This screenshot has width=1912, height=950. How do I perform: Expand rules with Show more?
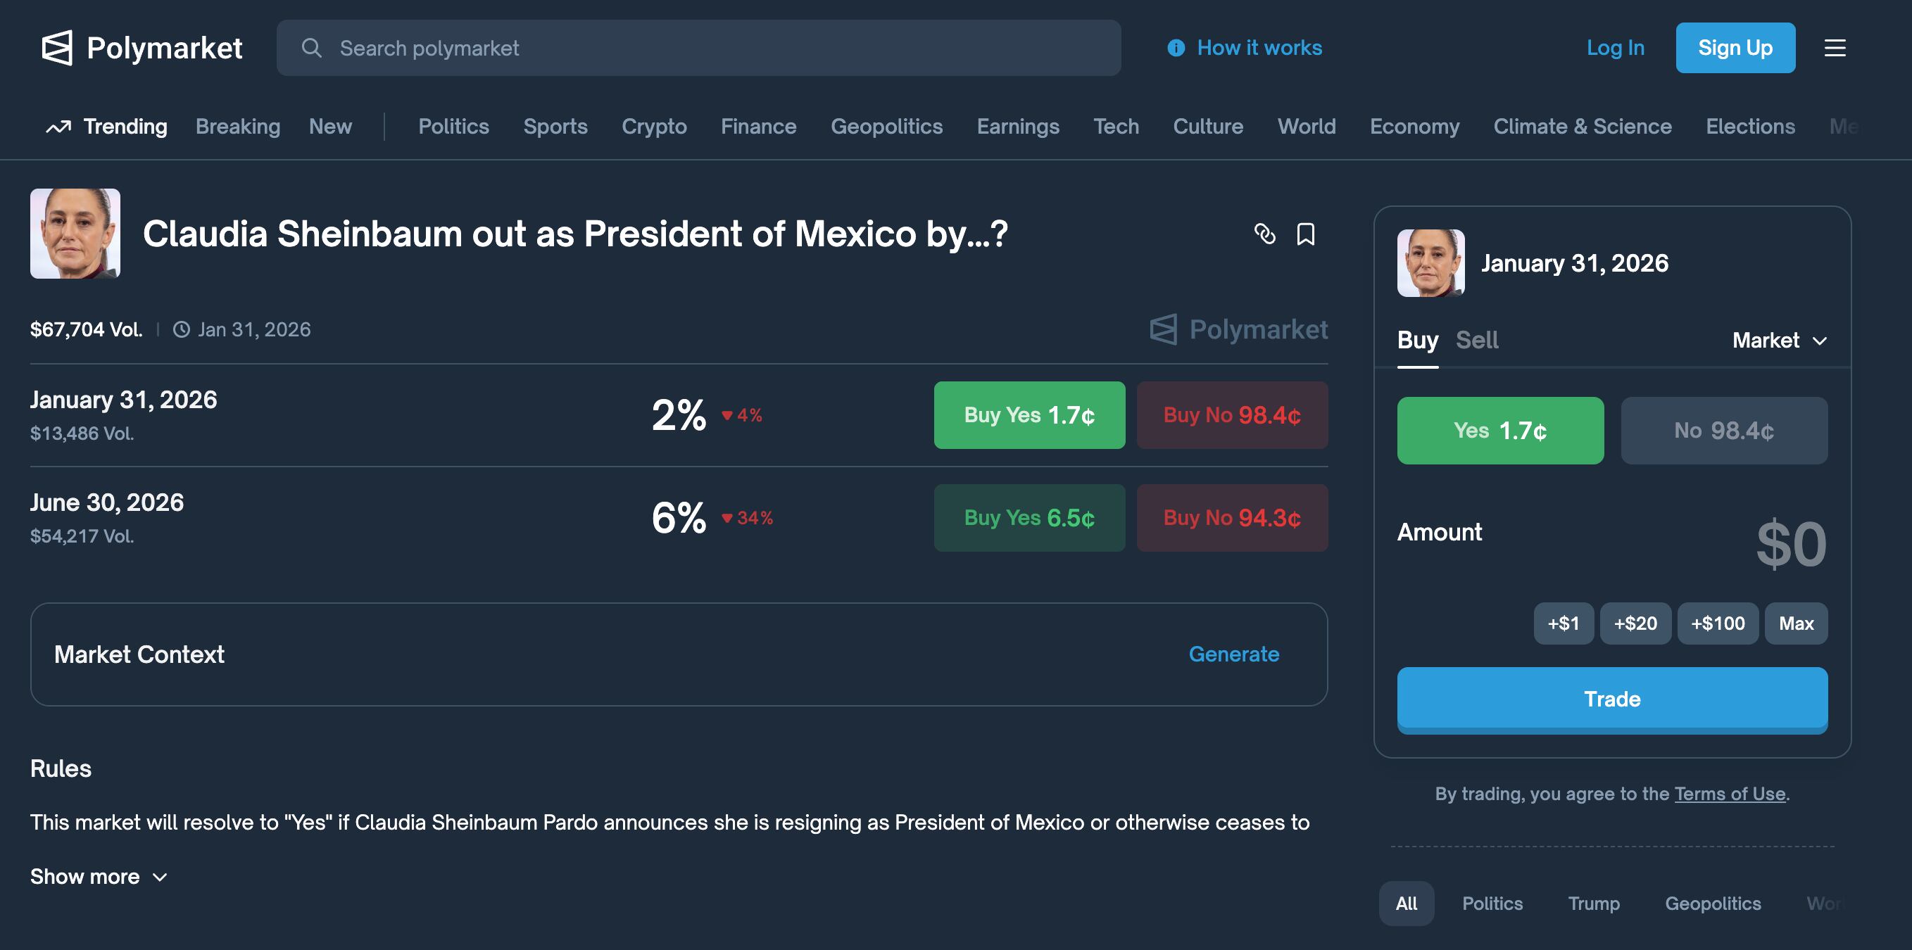coord(98,877)
